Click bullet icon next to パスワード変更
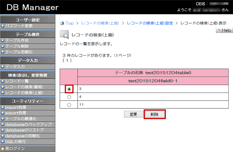 [x=3, y=26]
